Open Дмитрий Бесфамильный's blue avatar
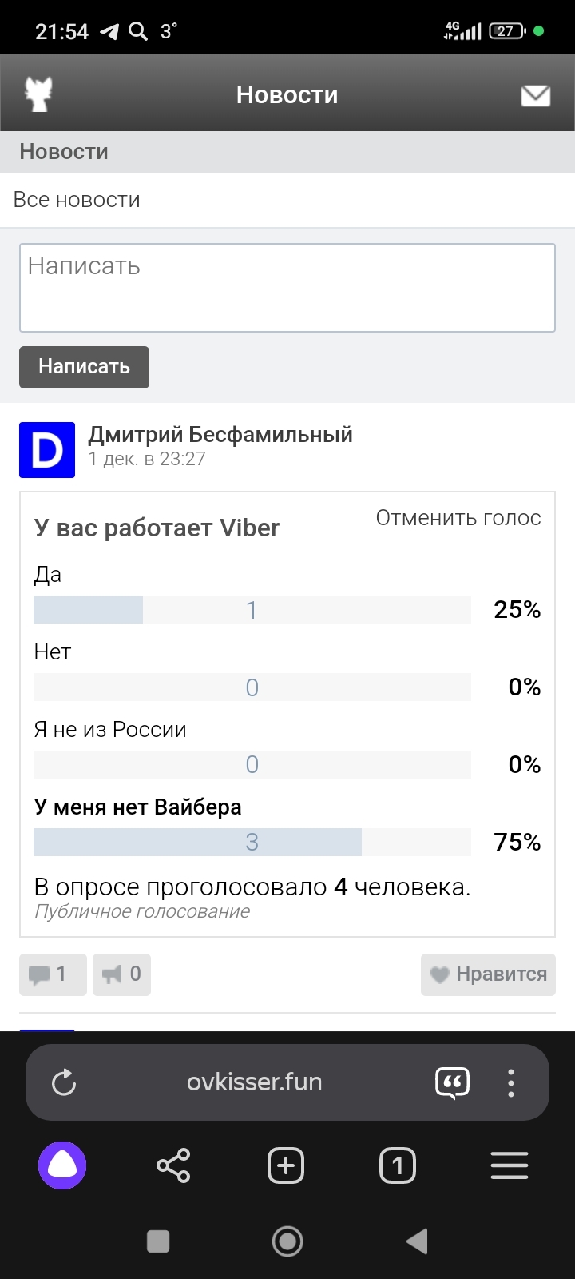 (47, 450)
